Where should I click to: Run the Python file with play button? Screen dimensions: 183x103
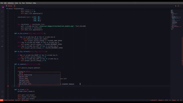tap(176, 6)
